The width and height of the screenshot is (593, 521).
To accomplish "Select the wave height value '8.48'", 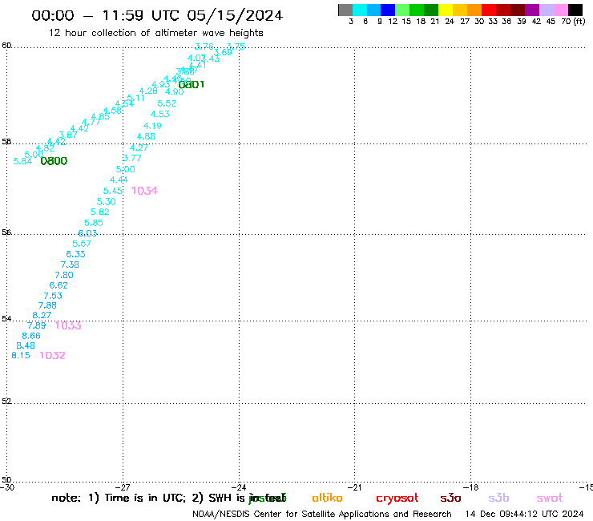I will 26,345.
